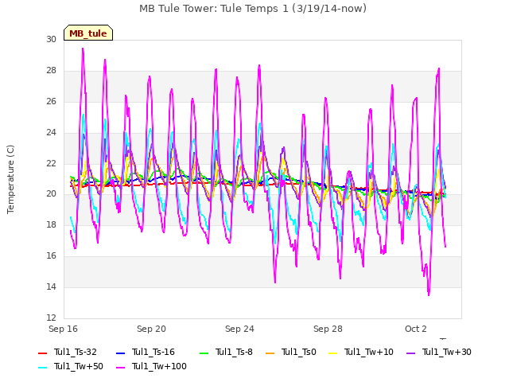Click the 26 y-axis tick label
Screen dimensions: 509x382
click(x=51, y=101)
